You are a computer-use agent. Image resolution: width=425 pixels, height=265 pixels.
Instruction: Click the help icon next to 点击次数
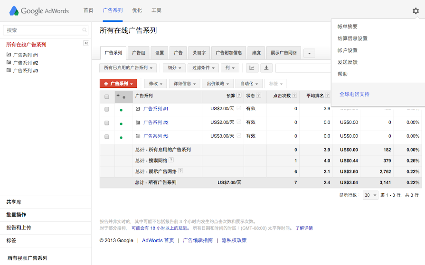pyautogui.click(x=294, y=95)
